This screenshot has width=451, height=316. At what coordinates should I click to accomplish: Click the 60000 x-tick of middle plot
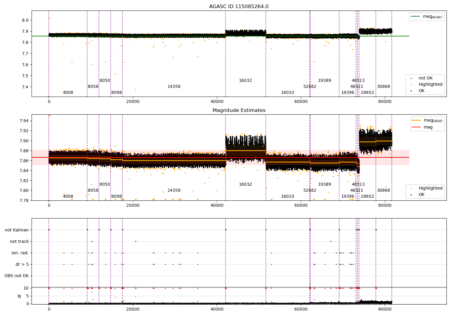point(301,206)
